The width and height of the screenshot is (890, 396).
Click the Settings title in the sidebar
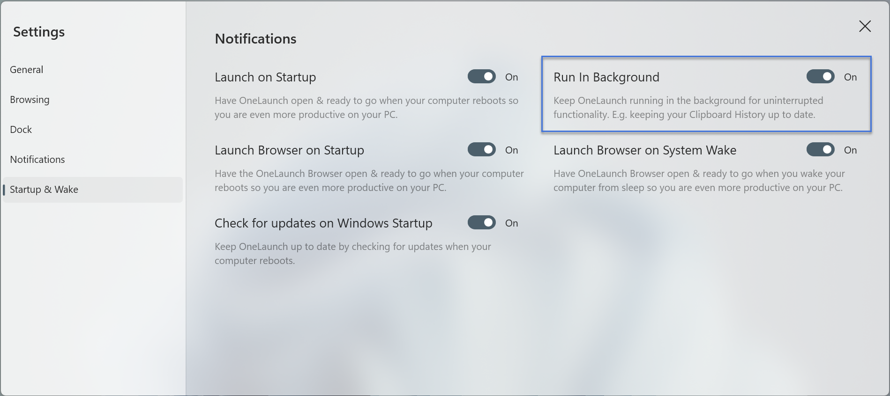click(39, 32)
